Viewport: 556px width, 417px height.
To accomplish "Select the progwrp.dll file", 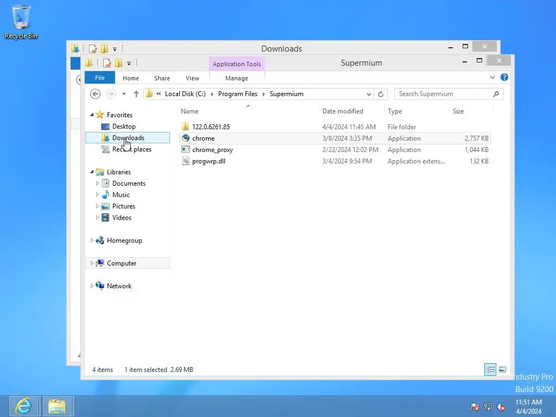I will coord(208,161).
